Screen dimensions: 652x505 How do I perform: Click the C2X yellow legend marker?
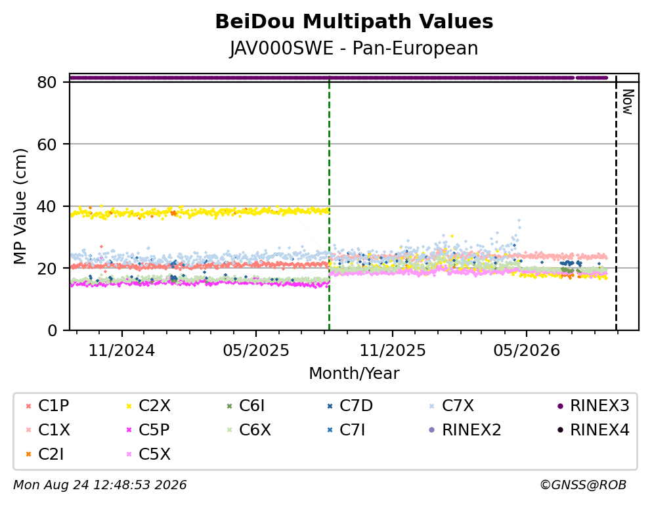click(x=129, y=406)
